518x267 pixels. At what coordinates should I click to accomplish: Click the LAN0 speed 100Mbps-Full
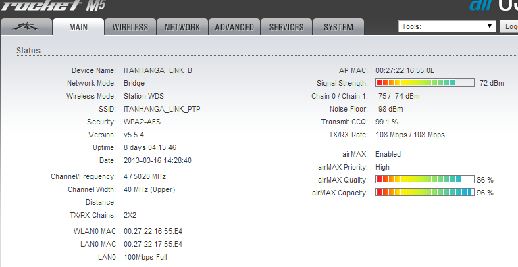coord(145,257)
